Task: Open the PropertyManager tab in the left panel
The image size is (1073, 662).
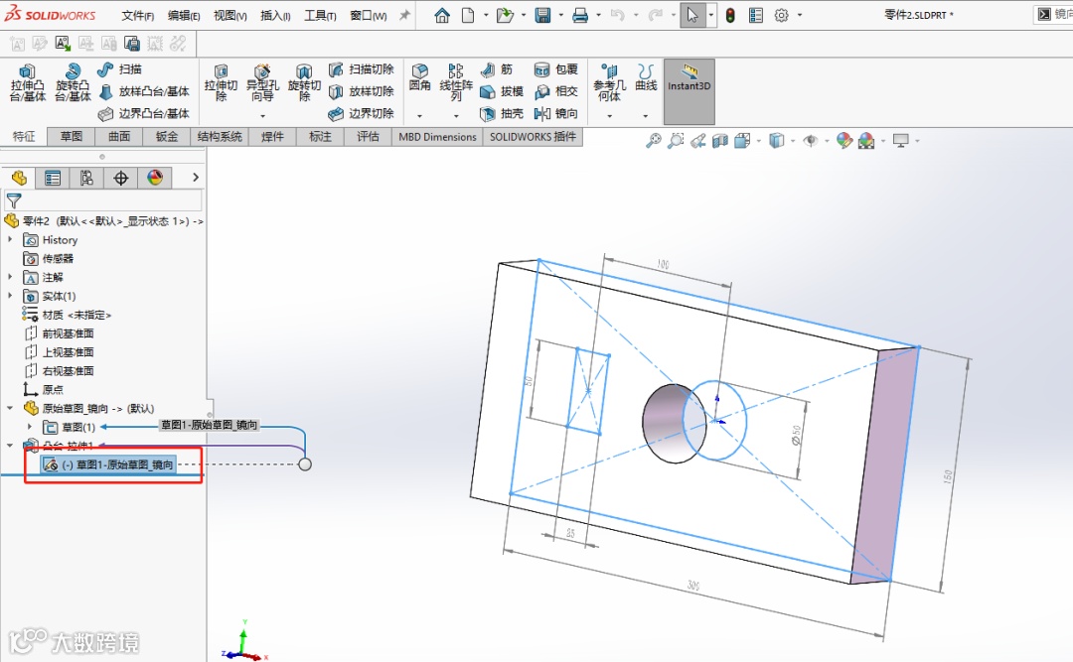Action: 53,178
